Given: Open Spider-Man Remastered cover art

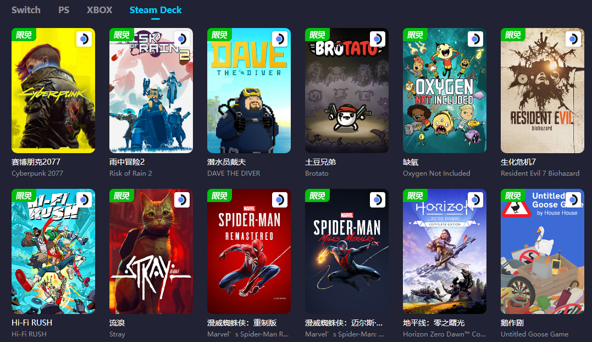Looking at the screenshot, I should (249, 251).
